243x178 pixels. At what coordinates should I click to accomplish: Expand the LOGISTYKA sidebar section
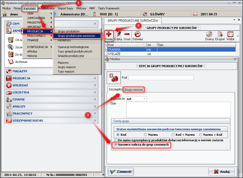(x=51, y=92)
